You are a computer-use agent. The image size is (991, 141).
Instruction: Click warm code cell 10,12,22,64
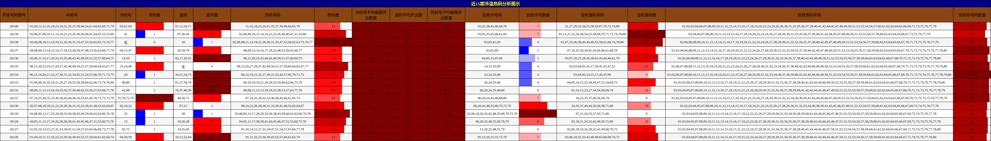183,137
